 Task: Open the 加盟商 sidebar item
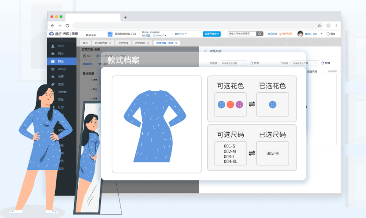point(62,92)
